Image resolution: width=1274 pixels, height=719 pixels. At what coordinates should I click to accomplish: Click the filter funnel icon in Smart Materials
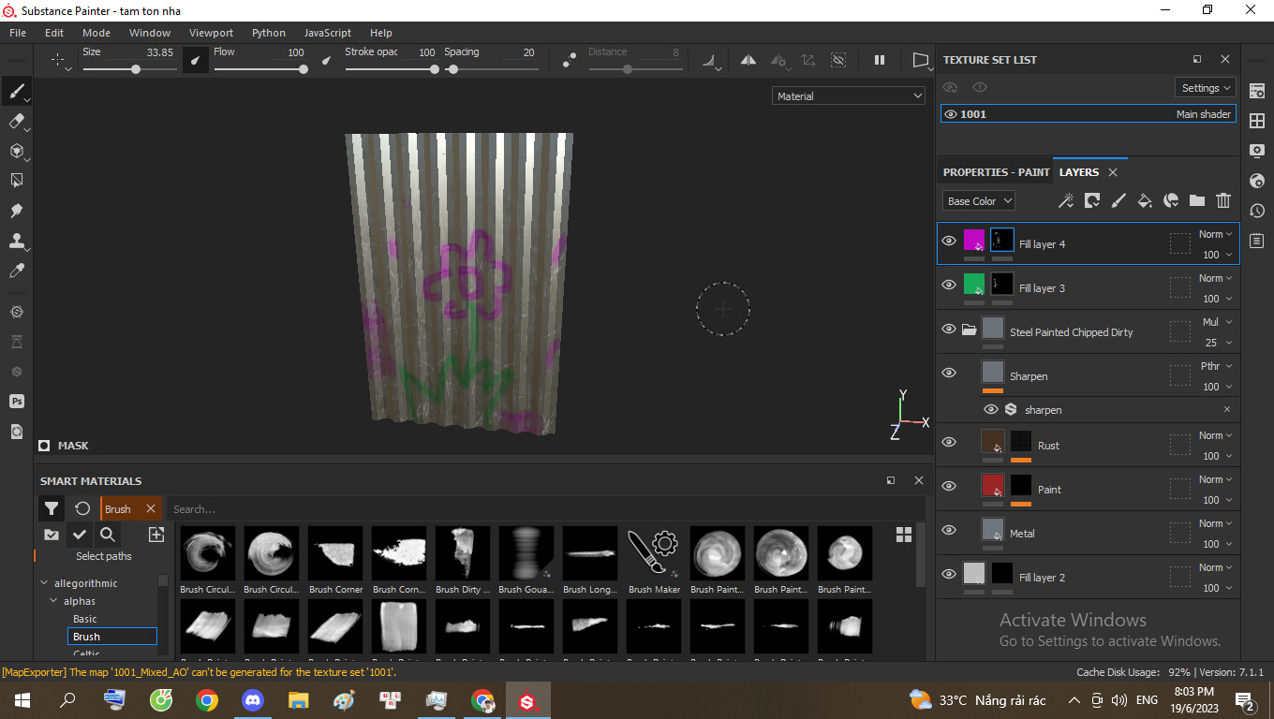[52, 508]
